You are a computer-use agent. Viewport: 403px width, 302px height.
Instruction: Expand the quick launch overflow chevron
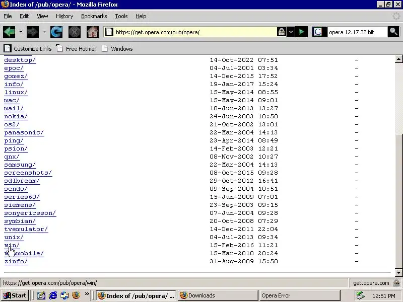click(x=87, y=294)
